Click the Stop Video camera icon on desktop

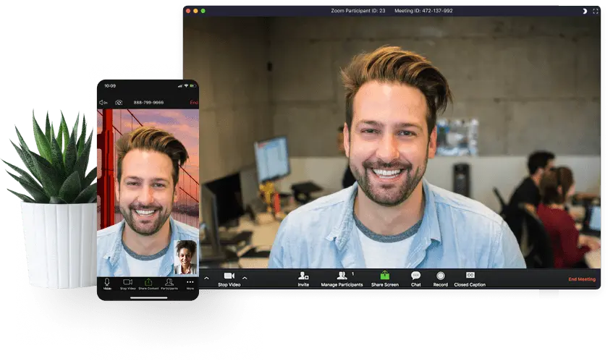point(229,276)
